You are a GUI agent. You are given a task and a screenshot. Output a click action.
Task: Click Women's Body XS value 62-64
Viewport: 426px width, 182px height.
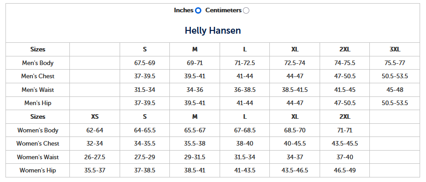[x=95, y=130]
